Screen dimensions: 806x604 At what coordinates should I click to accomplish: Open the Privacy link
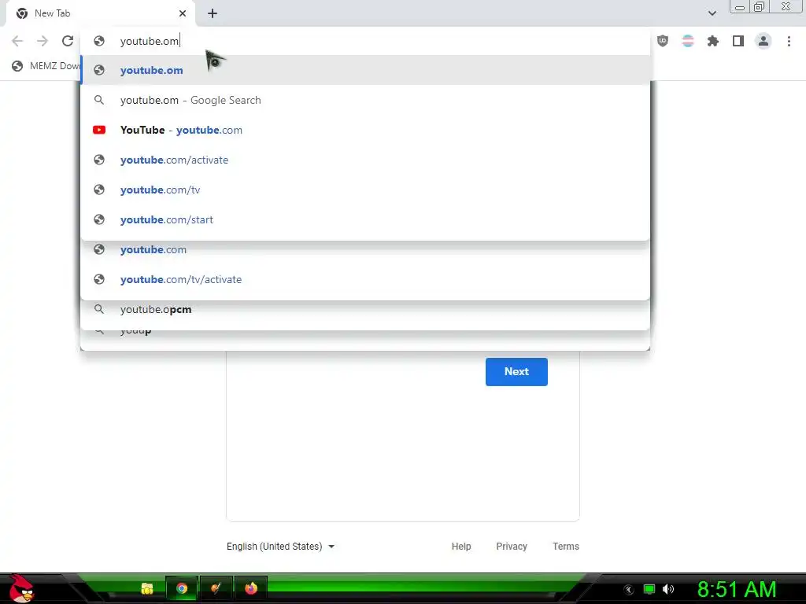(x=512, y=547)
